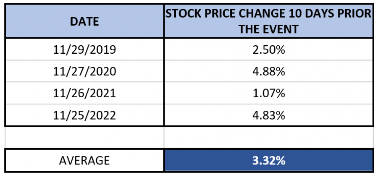
Task: Select the dark blue 3.32% average cell
Action: 268,160
